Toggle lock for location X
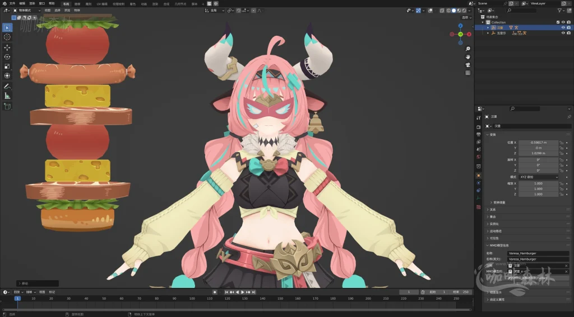This screenshot has width=574, height=317. 561,143
